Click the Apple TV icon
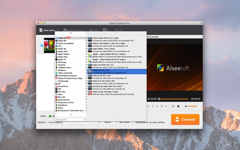The width and height of the screenshot is (240, 150). [x=56, y=59]
